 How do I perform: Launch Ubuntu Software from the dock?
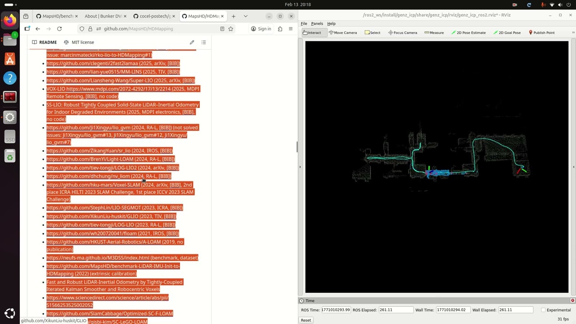(10, 58)
